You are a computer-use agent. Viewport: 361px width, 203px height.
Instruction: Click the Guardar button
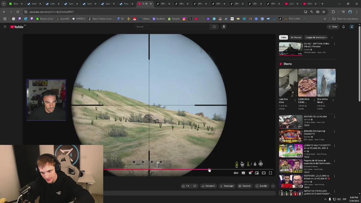point(261,186)
